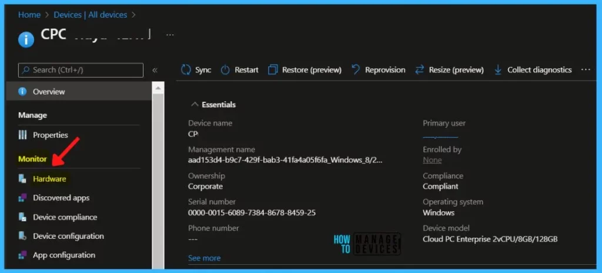The height and width of the screenshot is (273, 602).
Task: Collapse the sidebar with double-chevron button
Action: [x=155, y=70]
